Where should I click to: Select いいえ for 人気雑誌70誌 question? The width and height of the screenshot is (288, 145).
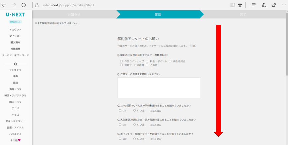[x=134, y=125]
